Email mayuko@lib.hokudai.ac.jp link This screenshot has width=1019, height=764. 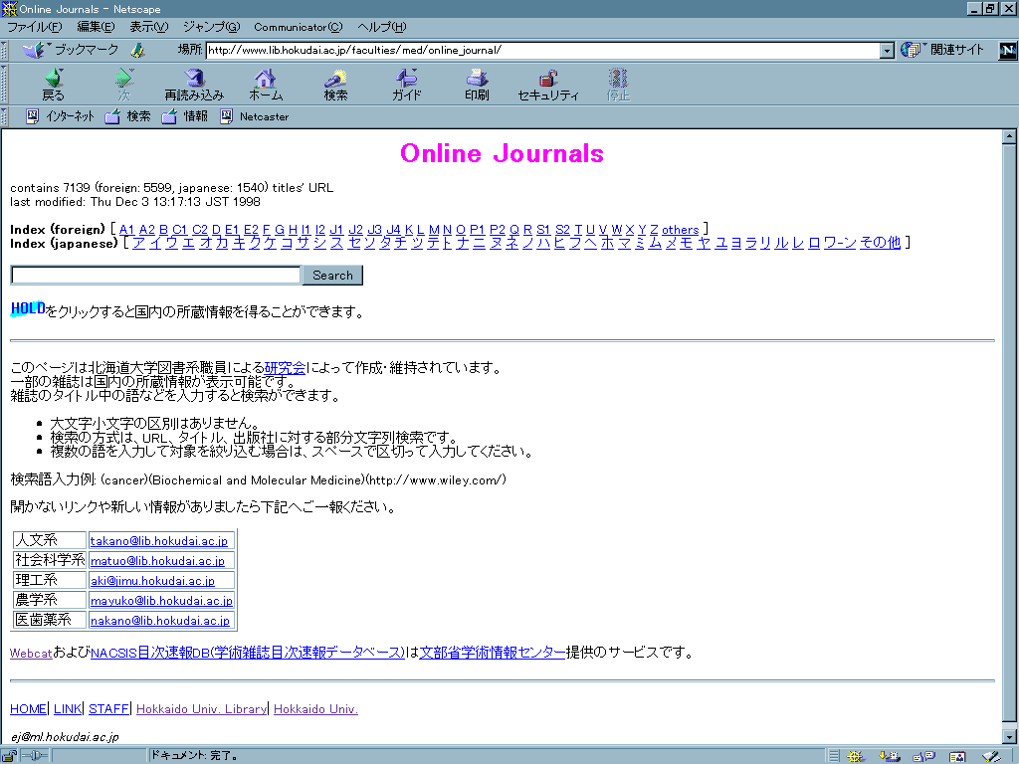(x=161, y=601)
